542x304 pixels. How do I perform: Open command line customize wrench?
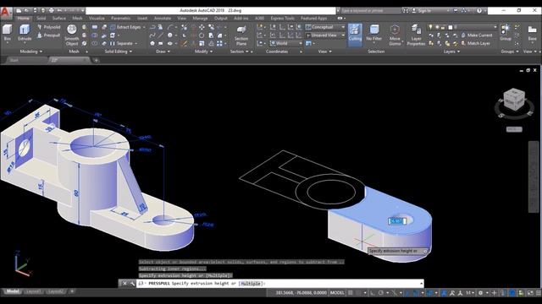(132, 284)
